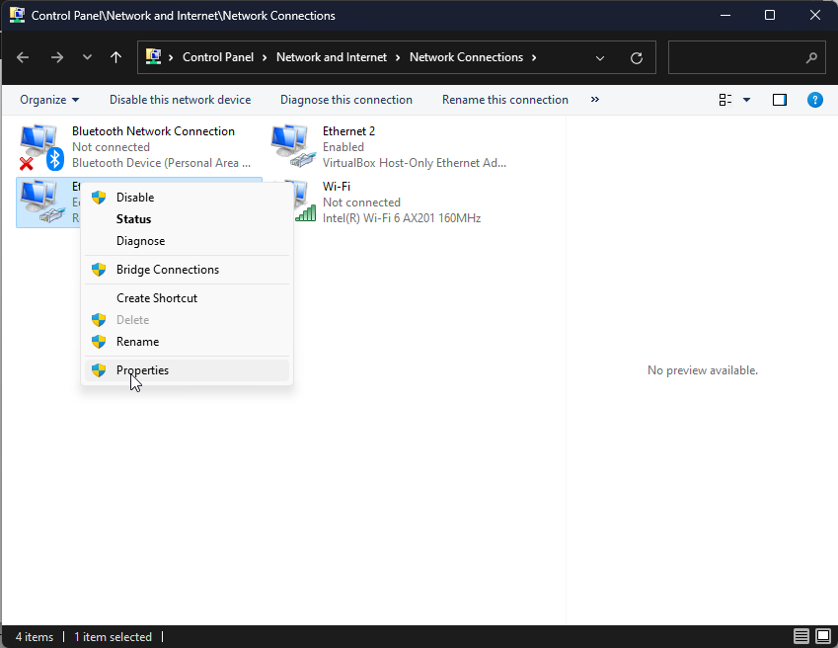Screen dimensions: 838x648
Task: Click the refresh address bar icon
Action: point(637,57)
